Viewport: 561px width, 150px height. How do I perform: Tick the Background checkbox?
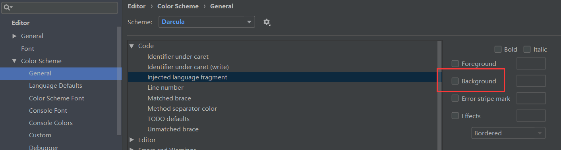tap(455, 81)
